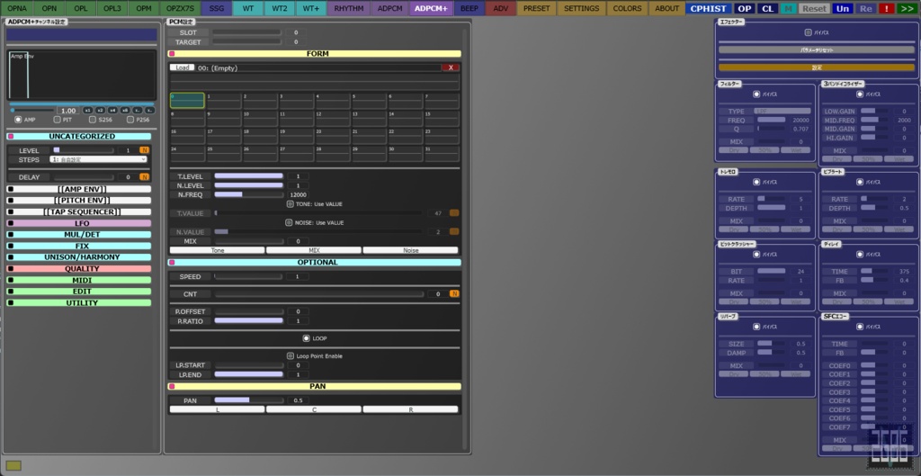Expand the [[TAP SEQUENCER]] section
Viewport: 921px width, 476px height.
point(79,212)
